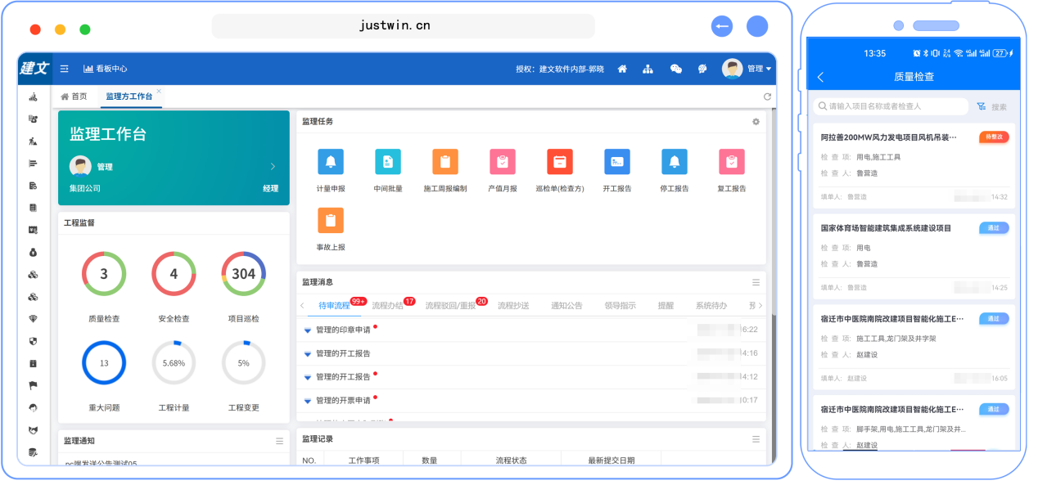Switch to the 流程办结 tab

point(387,306)
